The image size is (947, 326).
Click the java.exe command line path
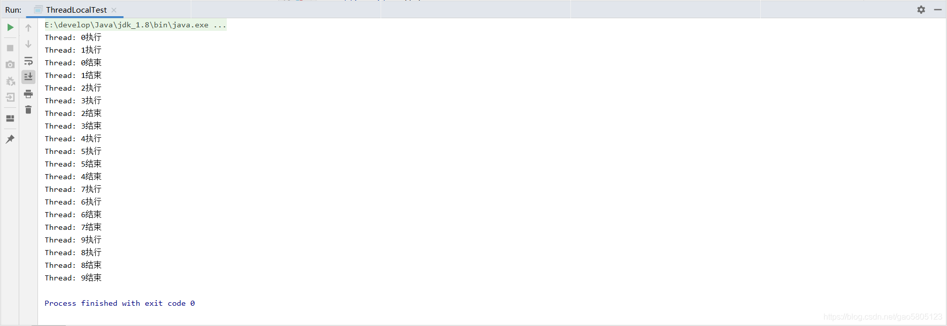pos(127,25)
